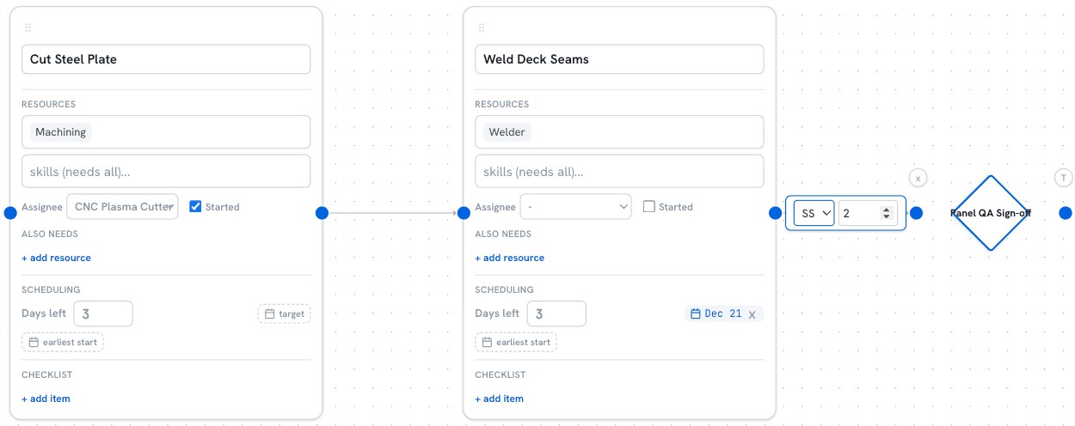Select the Machining resource tag
The image size is (1075, 426).
tap(60, 132)
